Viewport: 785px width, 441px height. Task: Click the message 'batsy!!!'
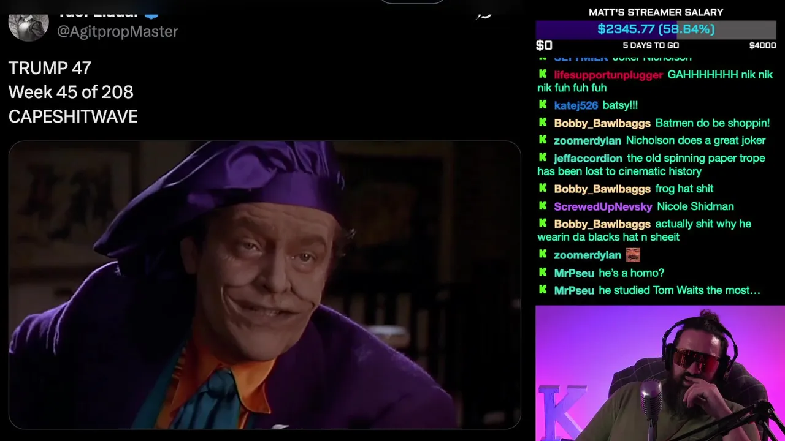[620, 105]
